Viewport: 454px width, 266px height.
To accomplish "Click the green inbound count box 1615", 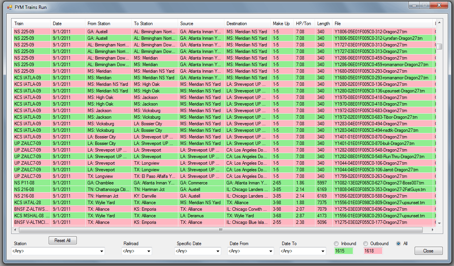I will (344, 251).
